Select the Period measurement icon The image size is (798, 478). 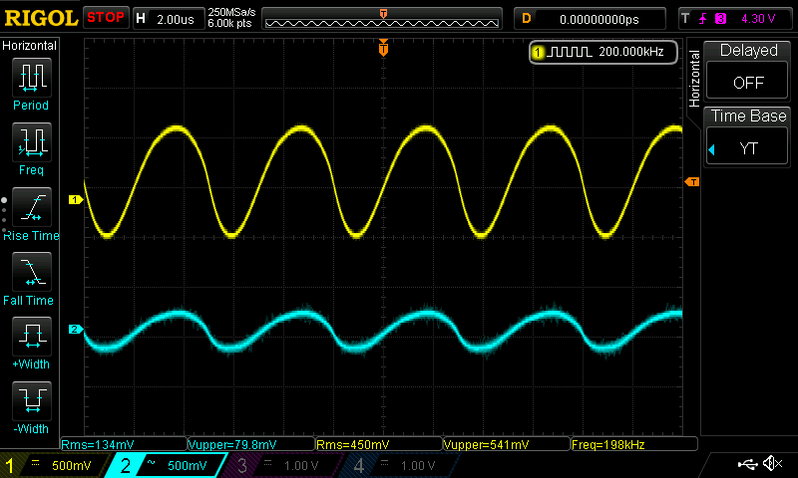click(x=32, y=78)
